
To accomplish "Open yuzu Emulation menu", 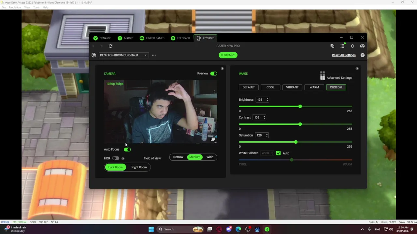I will (x=15, y=7).
